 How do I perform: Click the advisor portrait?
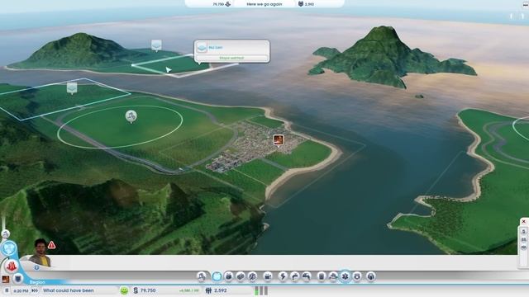point(41,252)
